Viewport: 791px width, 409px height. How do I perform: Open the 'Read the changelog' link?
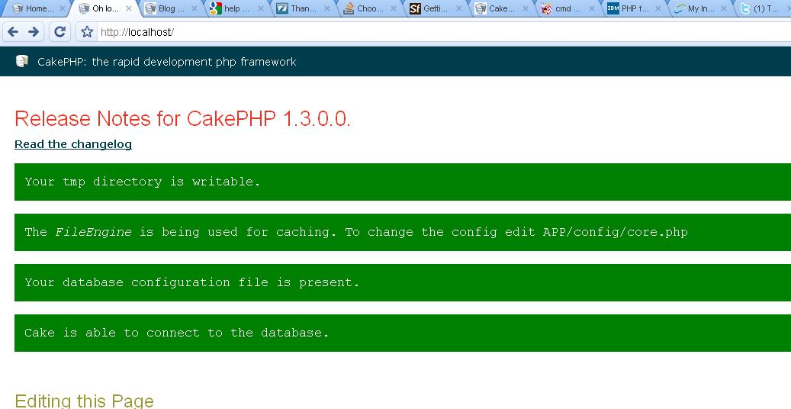point(73,144)
